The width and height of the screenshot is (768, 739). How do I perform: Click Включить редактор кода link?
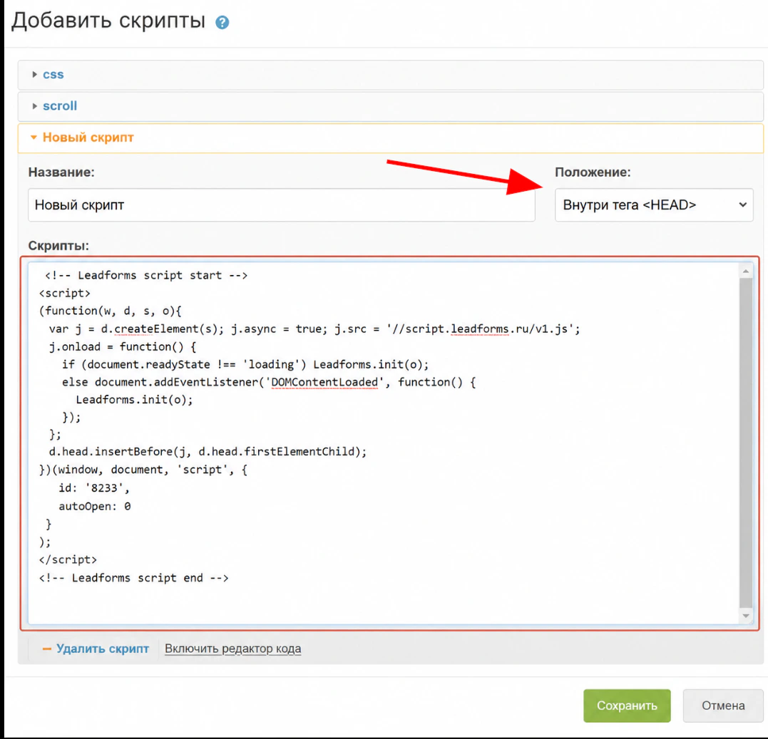tap(232, 648)
